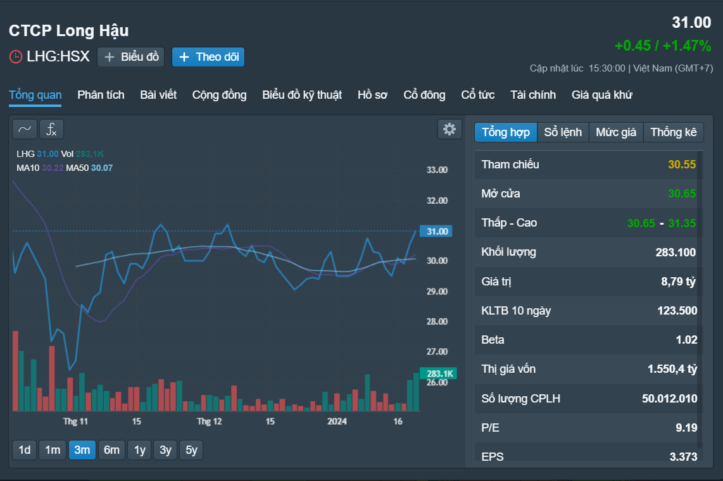Switch to Sổ lệnh panel tab
Image resolution: width=723 pixels, height=481 pixels.
(563, 132)
